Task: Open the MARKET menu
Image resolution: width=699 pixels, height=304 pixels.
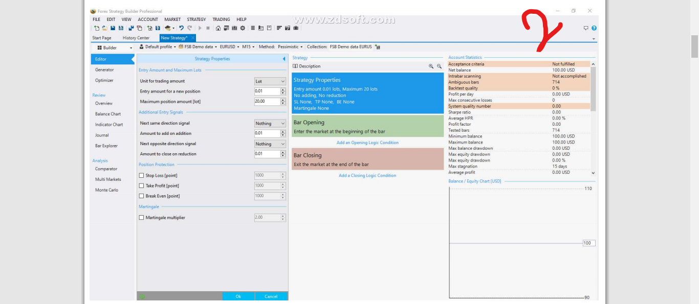Action: (x=172, y=19)
